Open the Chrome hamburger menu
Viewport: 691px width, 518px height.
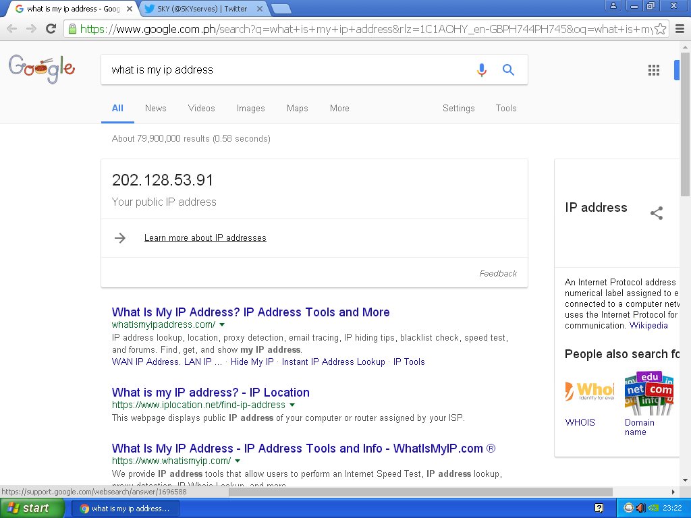(x=680, y=29)
